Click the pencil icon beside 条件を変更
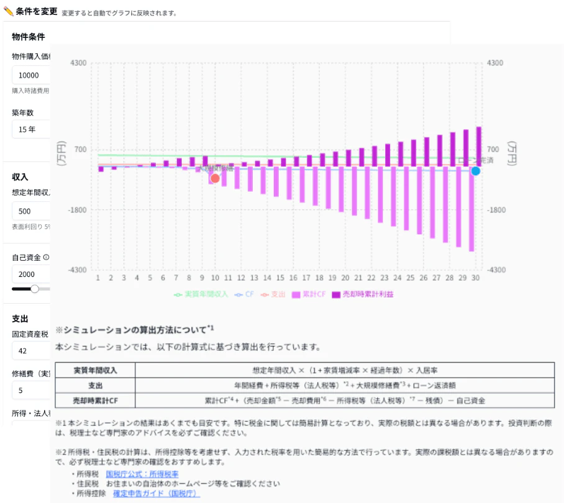564x503 pixels. tap(9, 11)
